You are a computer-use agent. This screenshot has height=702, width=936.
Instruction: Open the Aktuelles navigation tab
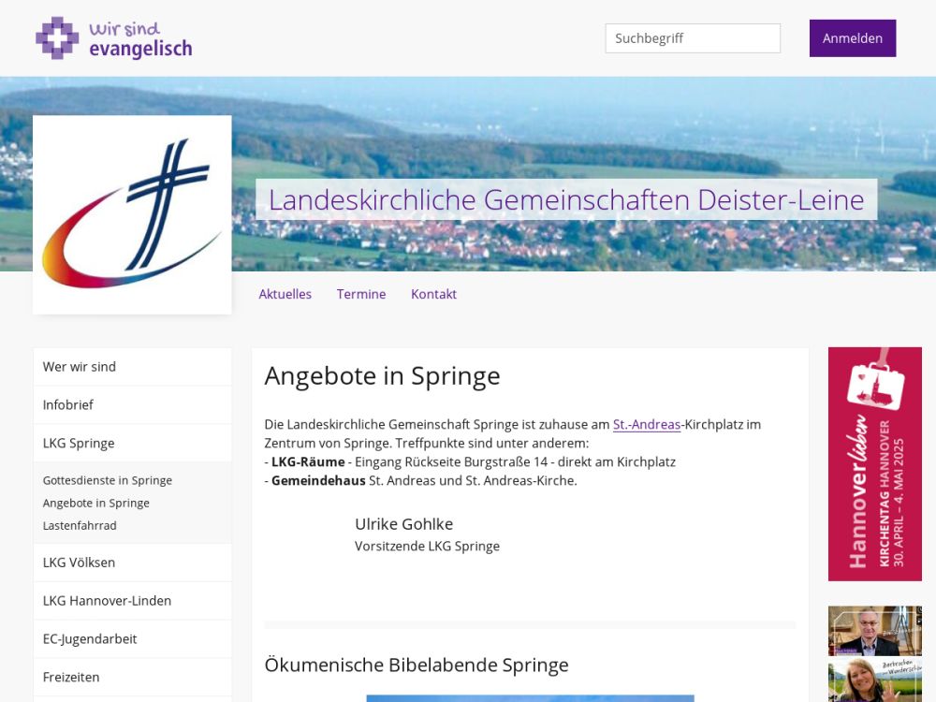285,294
